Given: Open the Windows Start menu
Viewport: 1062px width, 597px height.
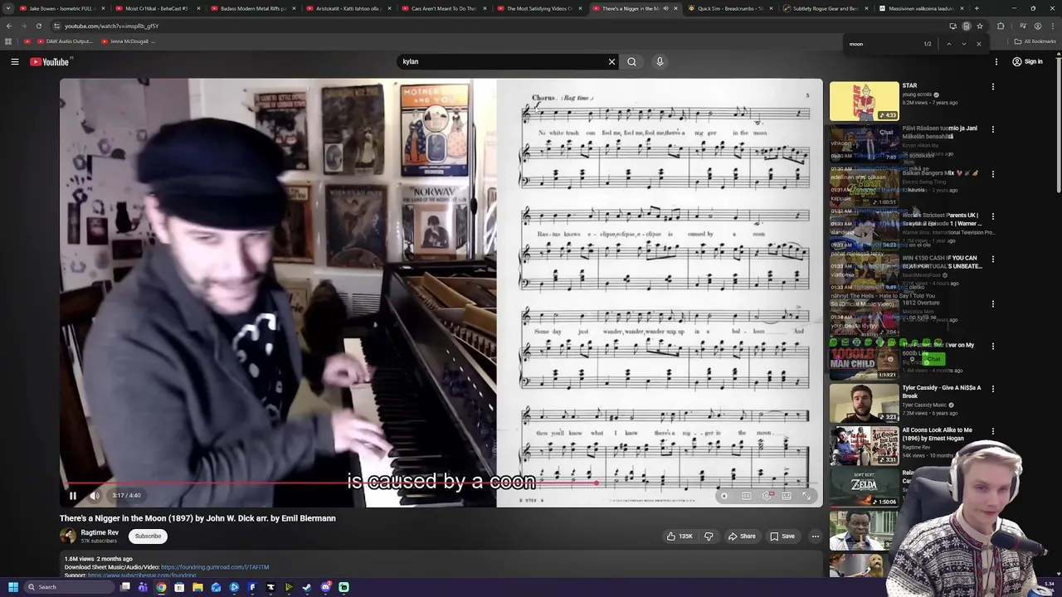Looking at the screenshot, I should pyautogui.click(x=12, y=587).
